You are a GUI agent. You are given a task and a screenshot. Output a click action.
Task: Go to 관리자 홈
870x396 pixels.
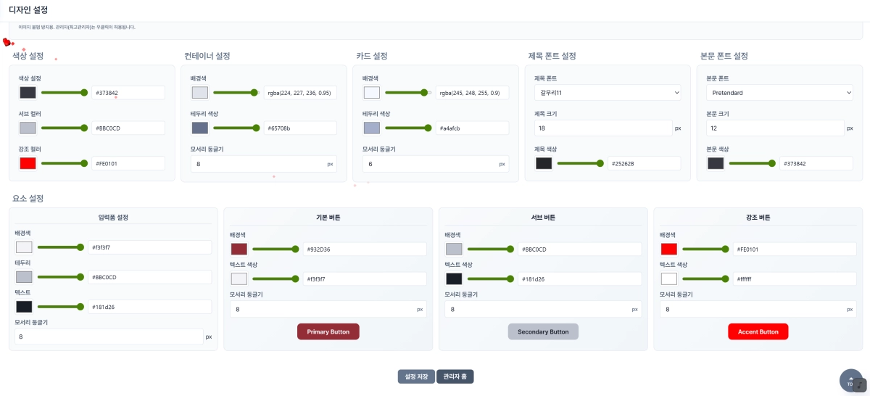point(455,376)
